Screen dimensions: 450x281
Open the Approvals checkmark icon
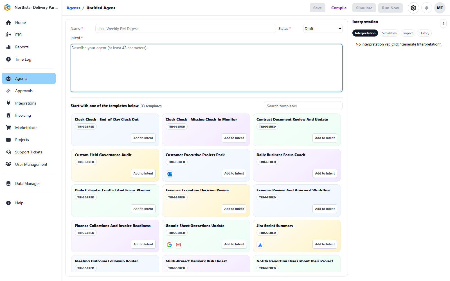coord(8,91)
